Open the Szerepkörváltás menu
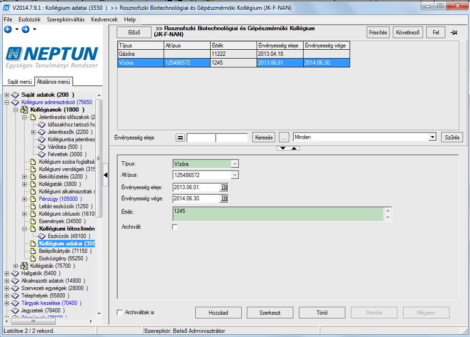This screenshot has height=337, width=470. [x=66, y=20]
